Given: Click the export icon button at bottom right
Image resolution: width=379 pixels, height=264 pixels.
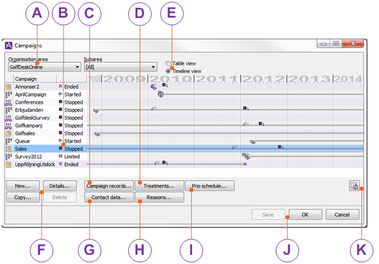Looking at the screenshot, I should click(x=354, y=186).
